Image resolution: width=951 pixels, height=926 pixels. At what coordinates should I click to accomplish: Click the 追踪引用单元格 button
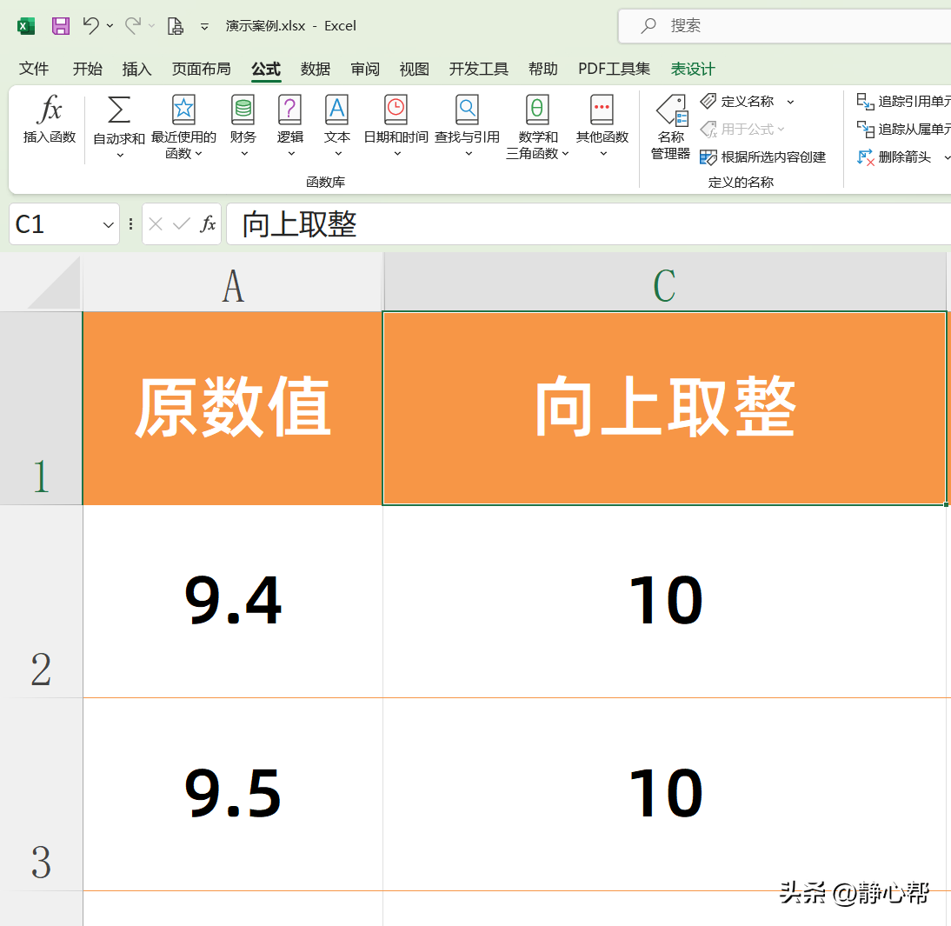[x=904, y=102]
